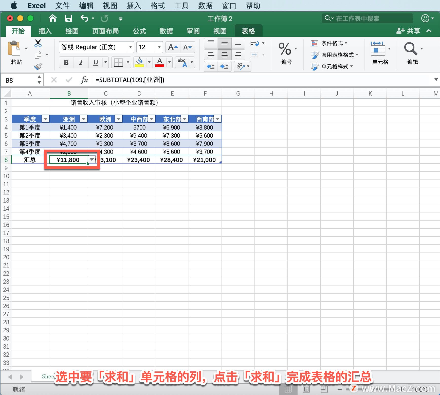Align text to the left

click(211, 55)
